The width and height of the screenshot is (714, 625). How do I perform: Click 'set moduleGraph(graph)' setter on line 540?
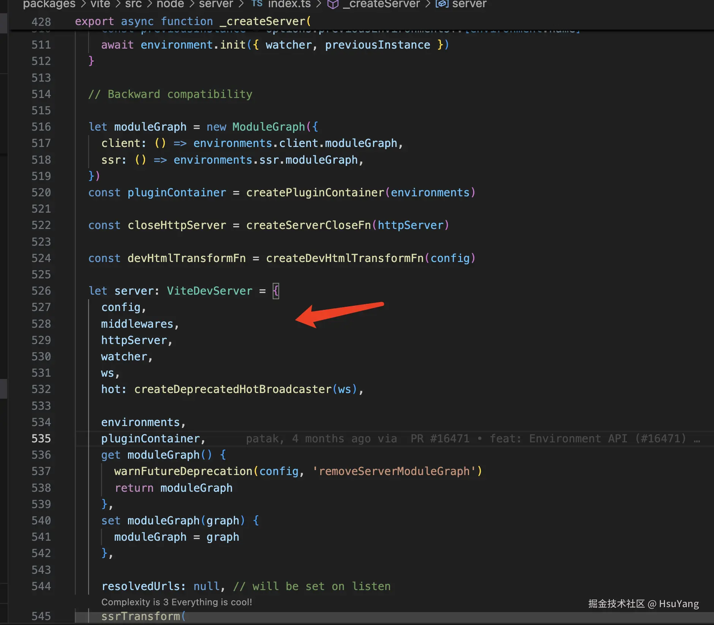173,521
